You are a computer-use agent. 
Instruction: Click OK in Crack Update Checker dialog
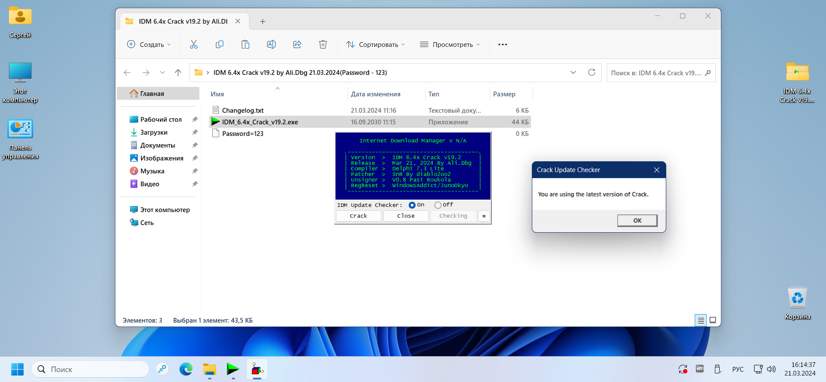[x=637, y=221]
